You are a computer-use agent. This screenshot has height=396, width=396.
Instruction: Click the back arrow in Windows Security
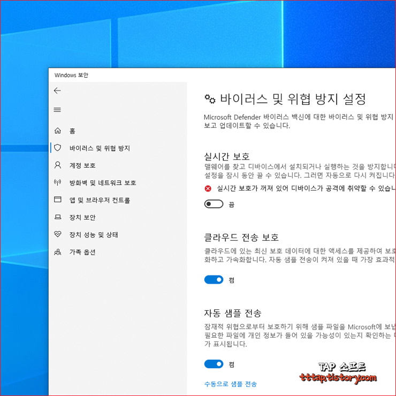click(x=57, y=90)
